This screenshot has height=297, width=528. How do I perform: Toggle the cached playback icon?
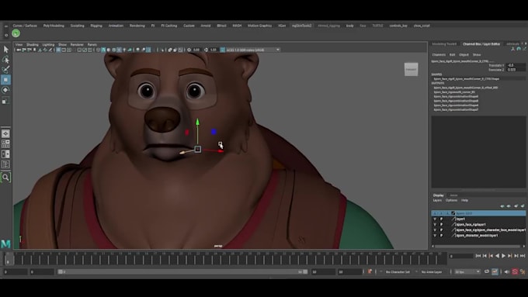click(495, 271)
